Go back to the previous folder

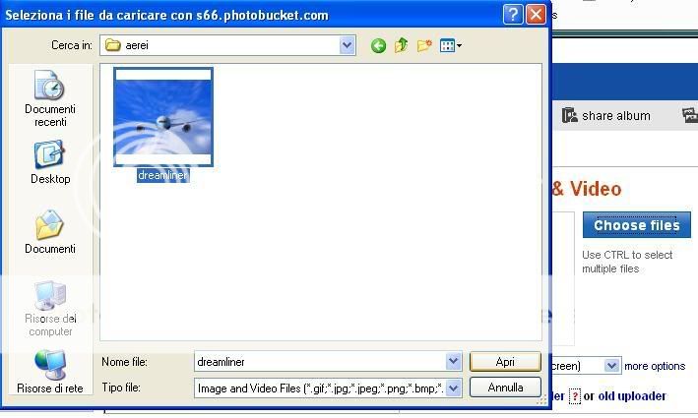coord(378,45)
